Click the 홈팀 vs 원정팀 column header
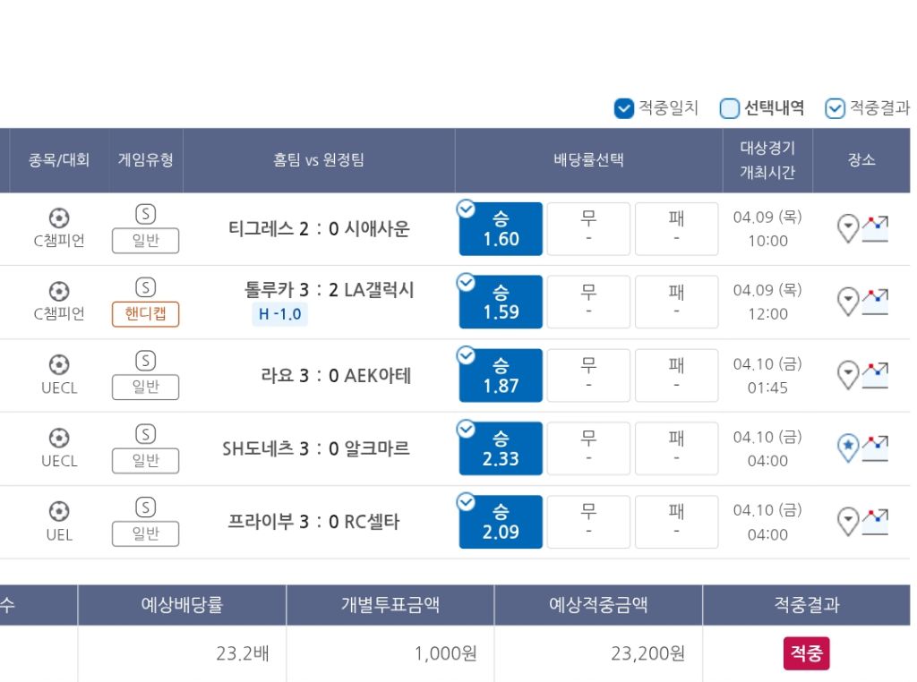917x682 pixels. pyautogui.click(x=319, y=160)
